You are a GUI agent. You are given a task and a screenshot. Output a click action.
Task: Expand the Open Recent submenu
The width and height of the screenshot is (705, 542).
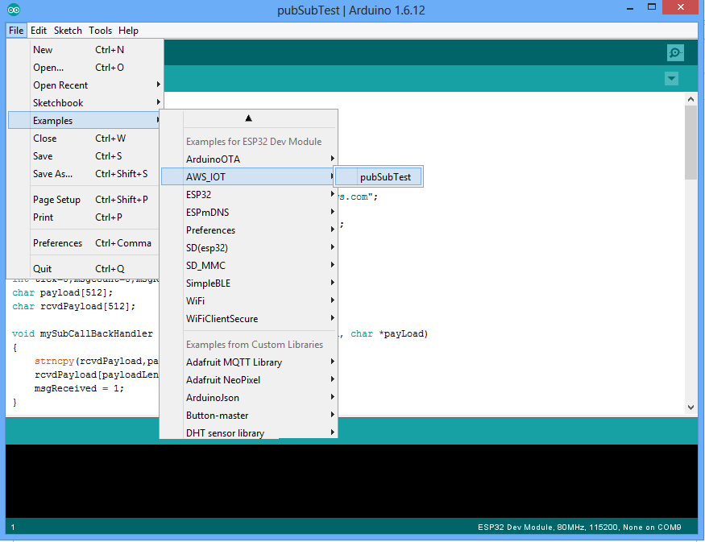pyautogui.click(x=60, y=85)
